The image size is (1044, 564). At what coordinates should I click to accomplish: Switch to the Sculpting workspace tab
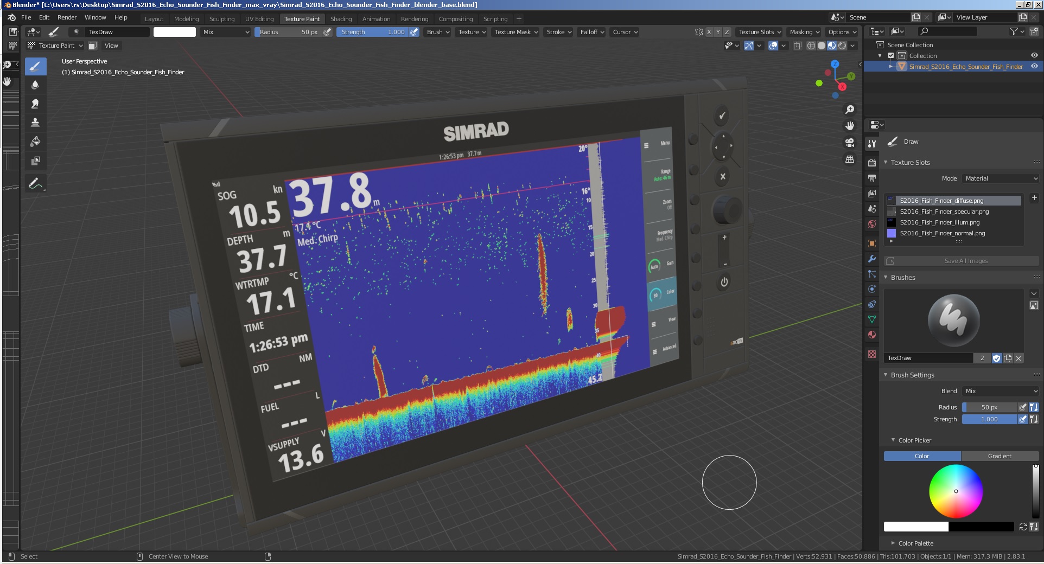coord(222,19)
